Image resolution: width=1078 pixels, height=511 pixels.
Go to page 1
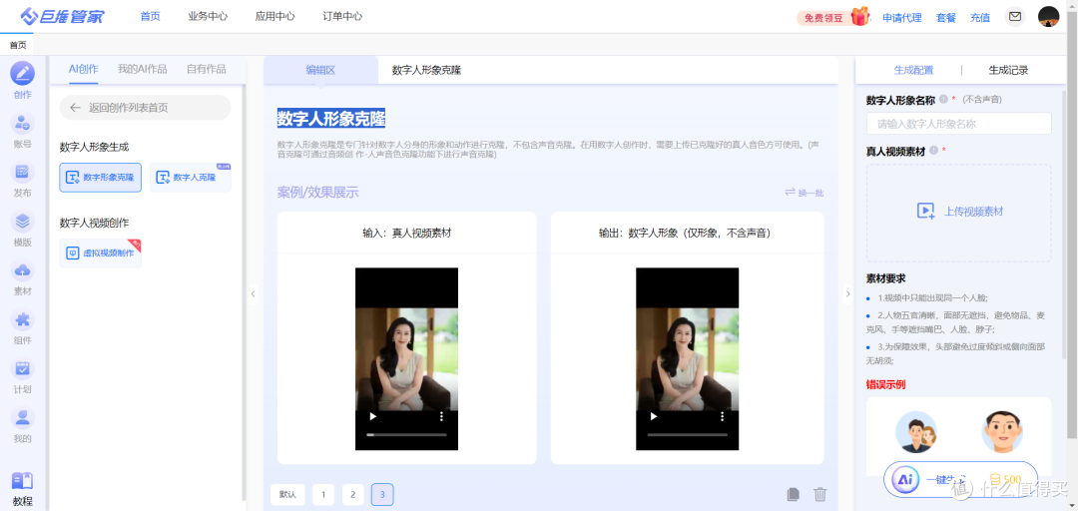tap(323, 494)
